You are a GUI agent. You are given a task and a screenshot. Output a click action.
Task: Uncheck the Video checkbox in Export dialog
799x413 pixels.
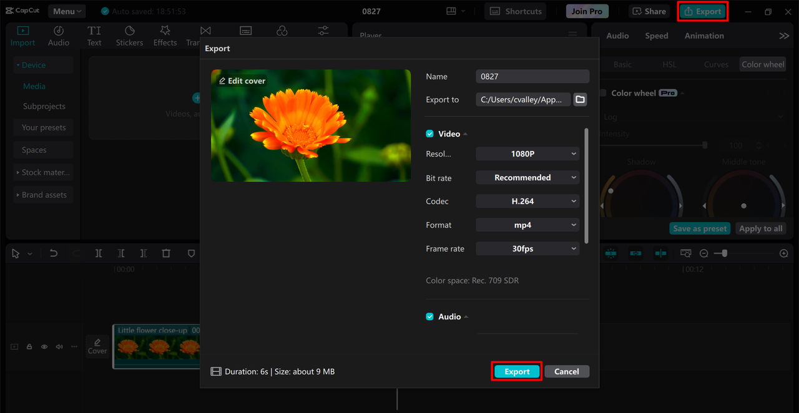click(x=429, y=134)
